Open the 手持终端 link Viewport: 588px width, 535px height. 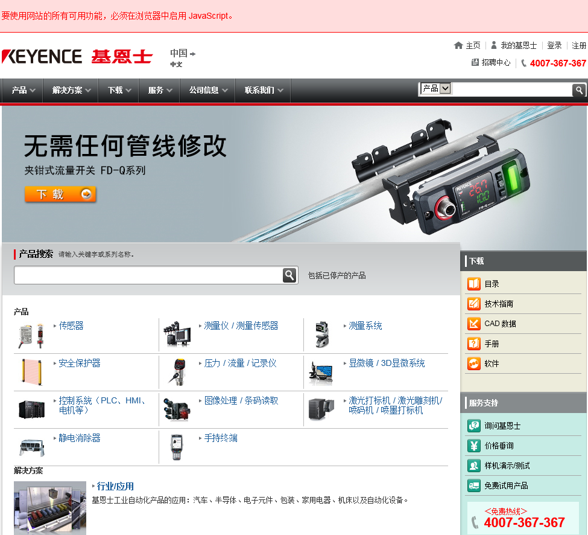221,438
